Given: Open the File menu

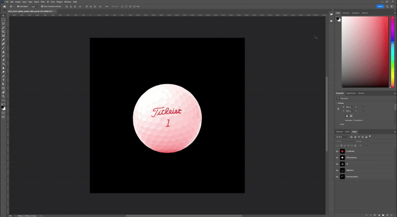Looking at the screenshot, I should click(x=7, y=2).
